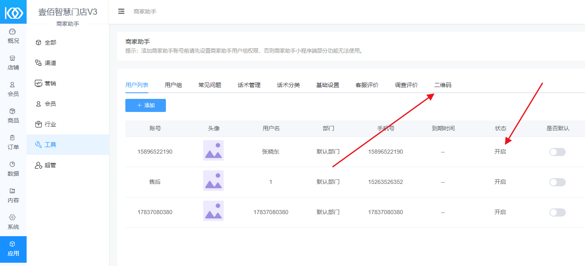
Task: Toggle default switch for 售后 account
Action: (x=558, y=182)
